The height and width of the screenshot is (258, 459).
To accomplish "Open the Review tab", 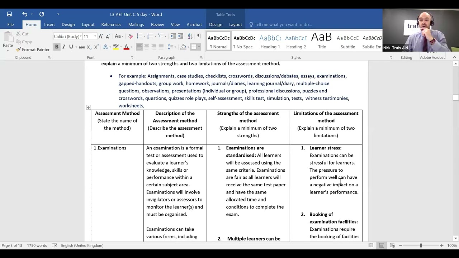I will pos(157,24).
